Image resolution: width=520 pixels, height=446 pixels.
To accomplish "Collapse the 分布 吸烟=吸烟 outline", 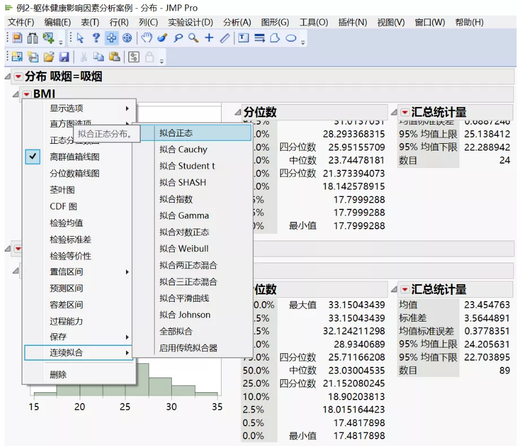I will [x=7, y=77].
